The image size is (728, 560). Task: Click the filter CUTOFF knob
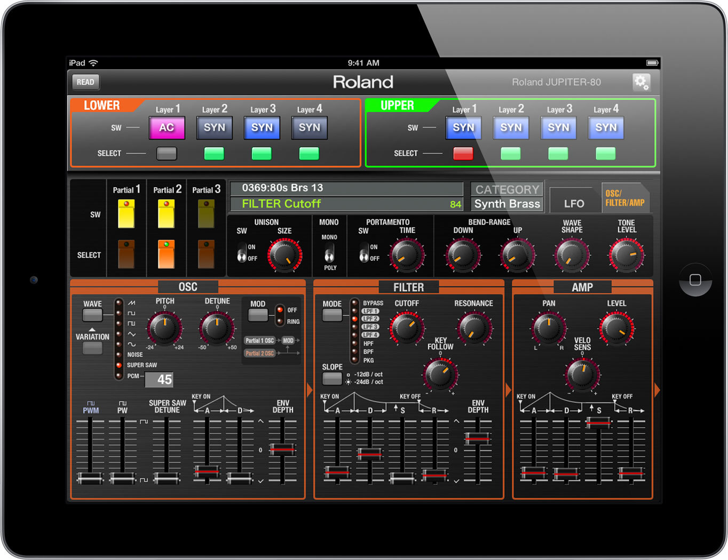click(x=407, y=328)
